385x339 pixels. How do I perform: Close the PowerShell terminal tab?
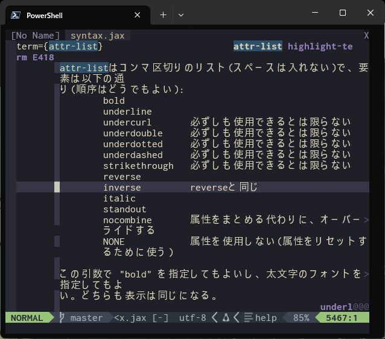(138, 15)
